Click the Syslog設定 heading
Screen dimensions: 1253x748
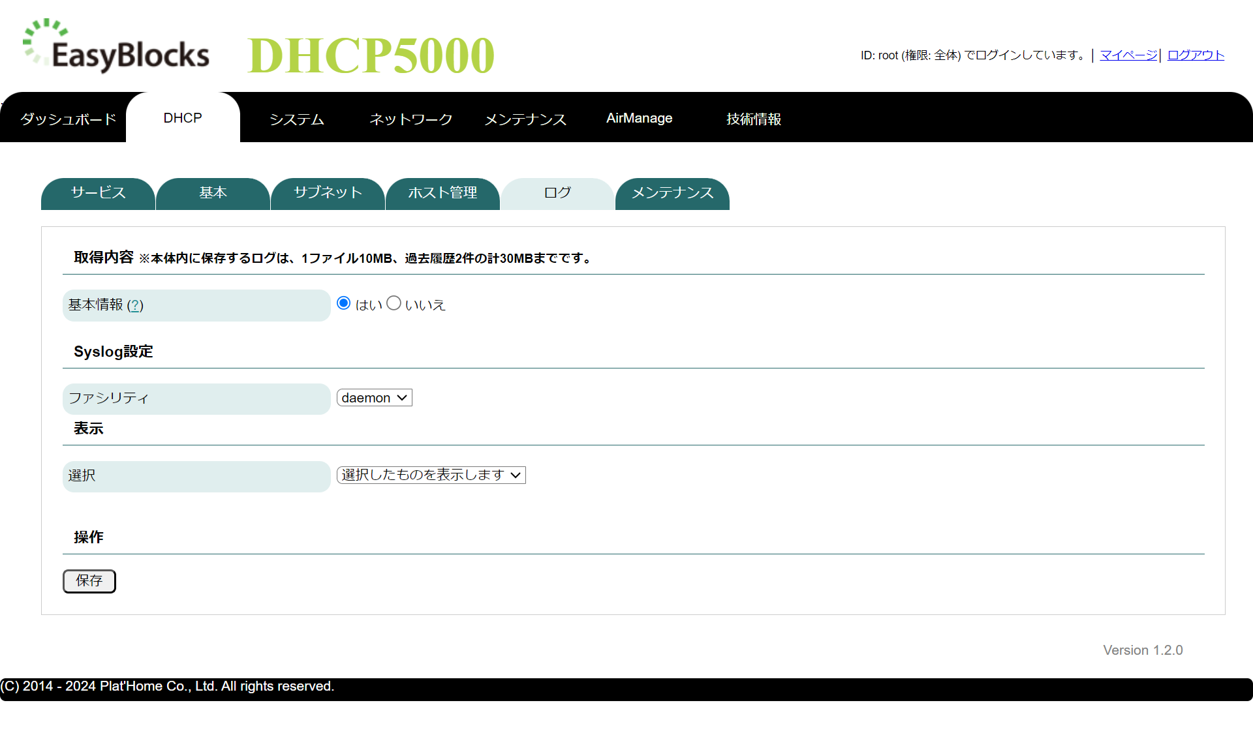point(113,352)
